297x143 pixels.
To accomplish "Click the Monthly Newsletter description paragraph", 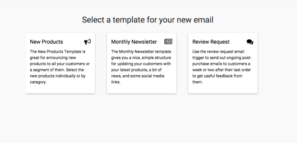I will [x=141, y=67].
